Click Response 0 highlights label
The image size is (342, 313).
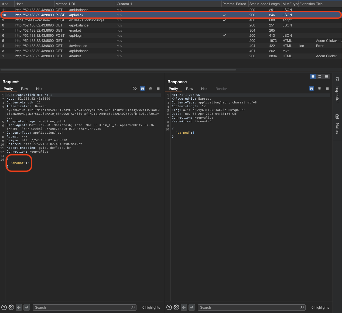click(x=320, y=307)
